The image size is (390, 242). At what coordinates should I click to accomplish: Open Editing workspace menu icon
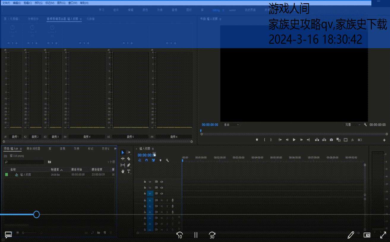223,10
